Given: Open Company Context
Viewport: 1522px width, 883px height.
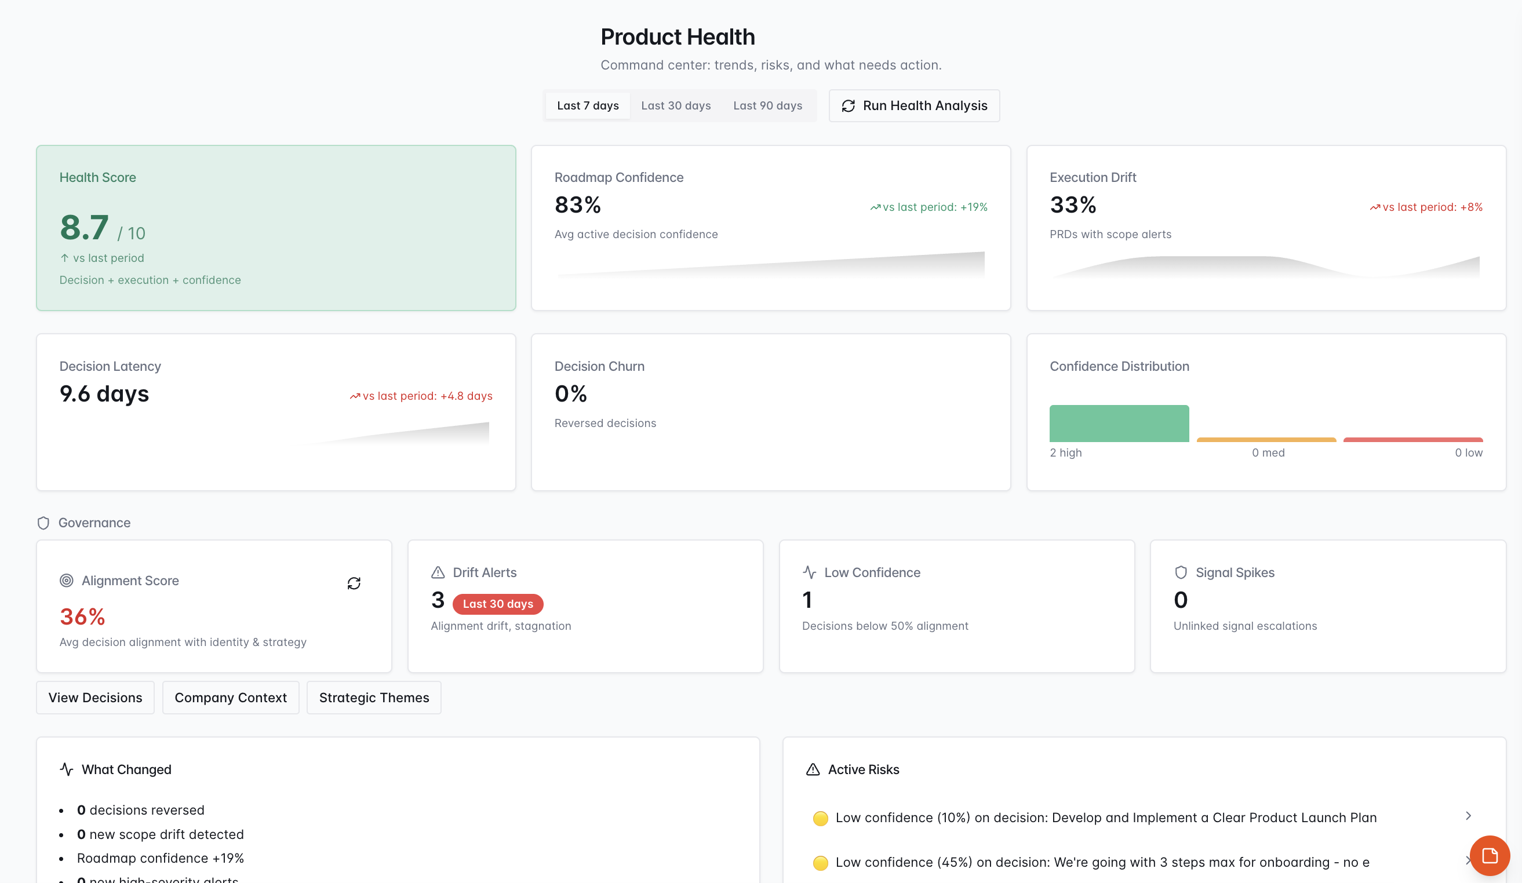Looking at the screenshot, I should [x=231, y=698].
